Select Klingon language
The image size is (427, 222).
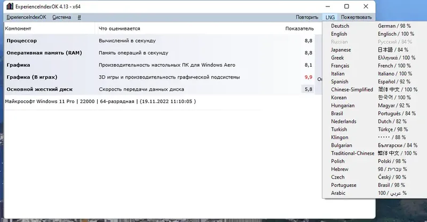coord(375,137)
